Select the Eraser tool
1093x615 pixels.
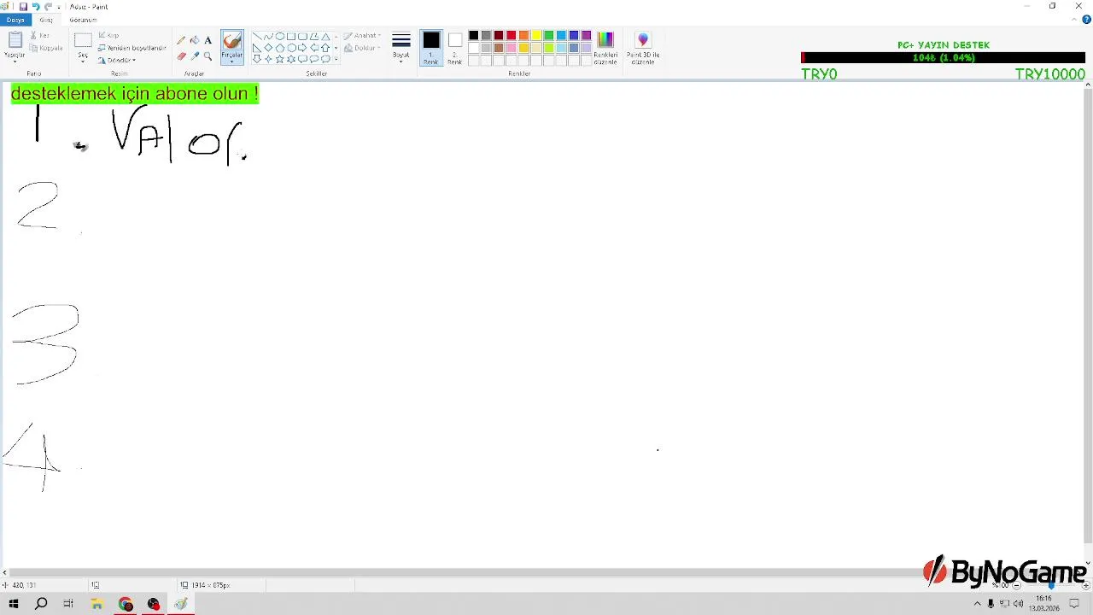coord(181,56)
